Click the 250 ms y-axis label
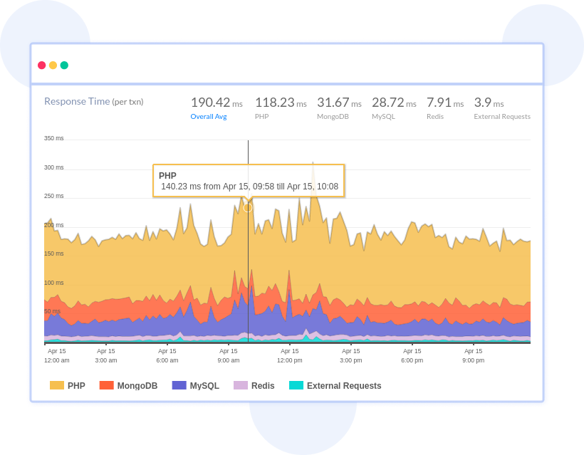 click(53, 196)
